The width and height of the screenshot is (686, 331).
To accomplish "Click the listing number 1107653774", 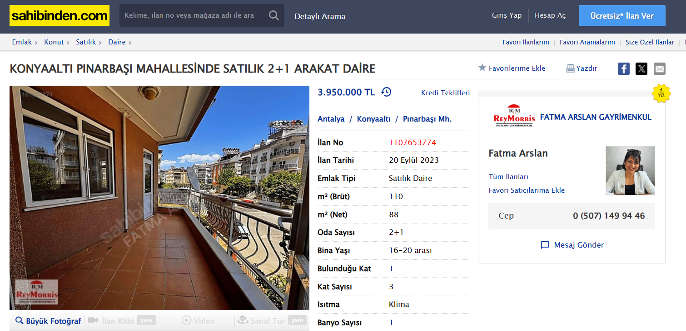I will [413, 142].
